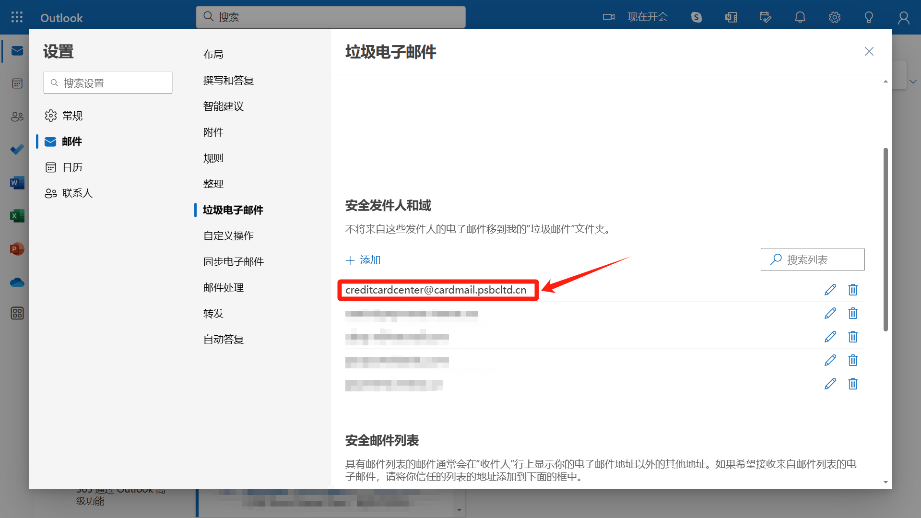The width and height of the screenshot is (921, 518).
Task: Close the settings dialog
Action: tap(869, 51)
